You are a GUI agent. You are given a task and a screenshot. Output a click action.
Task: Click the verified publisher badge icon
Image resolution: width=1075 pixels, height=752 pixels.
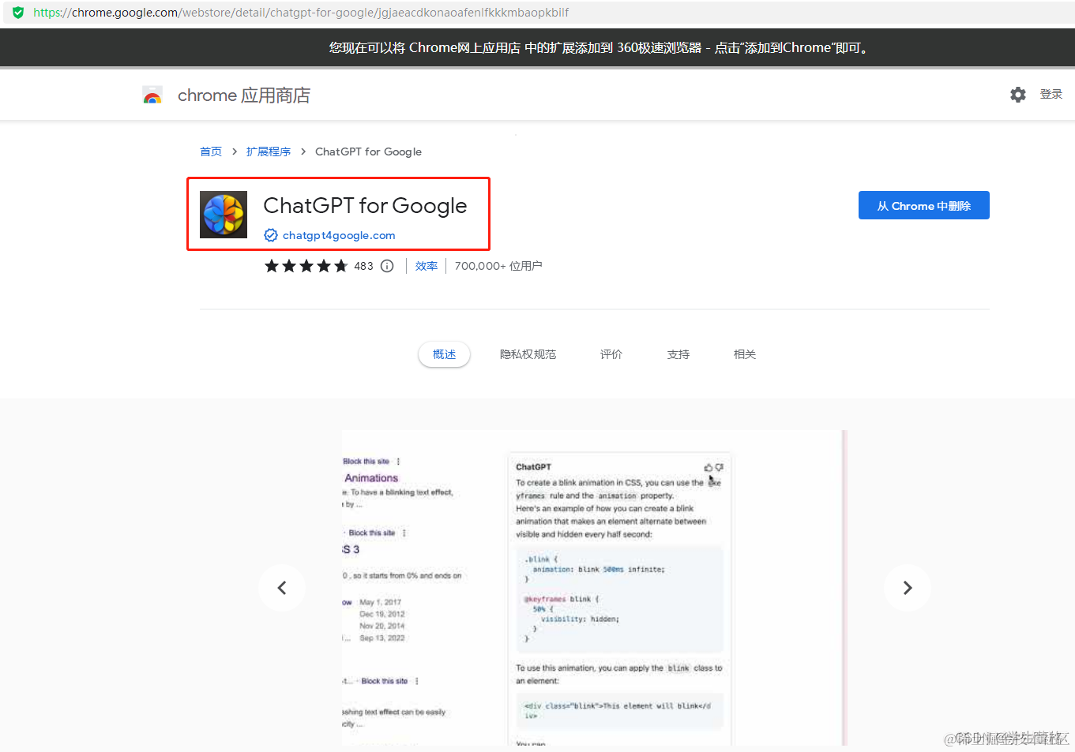(271, 235)
